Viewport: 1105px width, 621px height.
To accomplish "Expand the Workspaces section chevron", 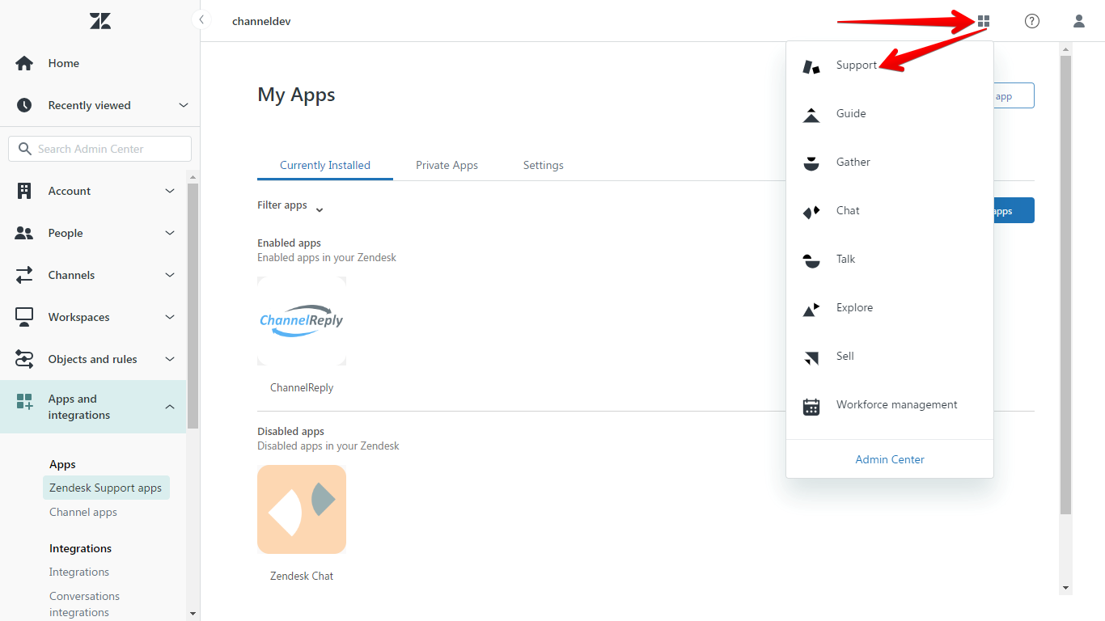I will pyautogui.click(x=170, y=317).
